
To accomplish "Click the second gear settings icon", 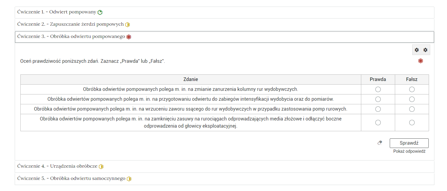I will pyautogui.click(x=425, y=50).
